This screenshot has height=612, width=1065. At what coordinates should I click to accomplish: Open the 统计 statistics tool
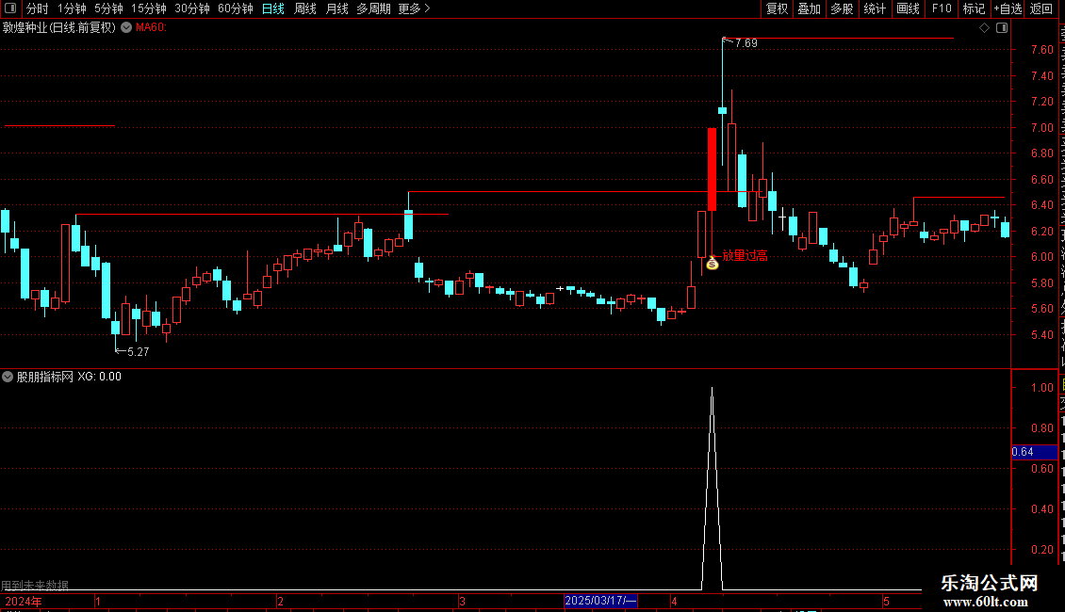[874, 8]
